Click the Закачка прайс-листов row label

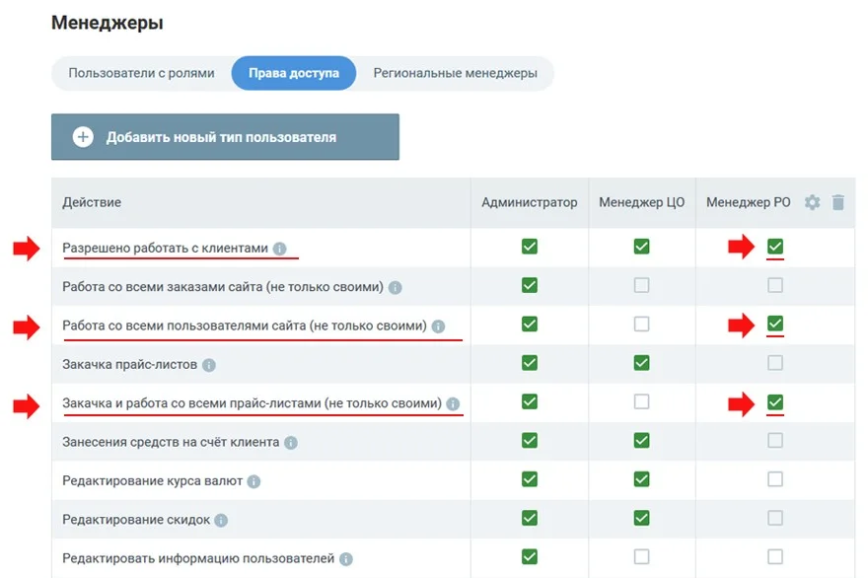click(x=129, y=364)
